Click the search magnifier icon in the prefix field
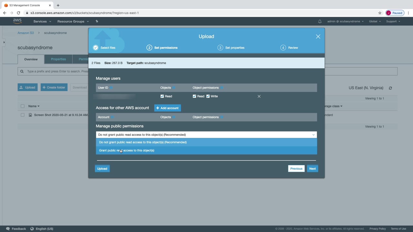Image resolution: width=413 pixels, height=232 pixels. pos(22,71)
